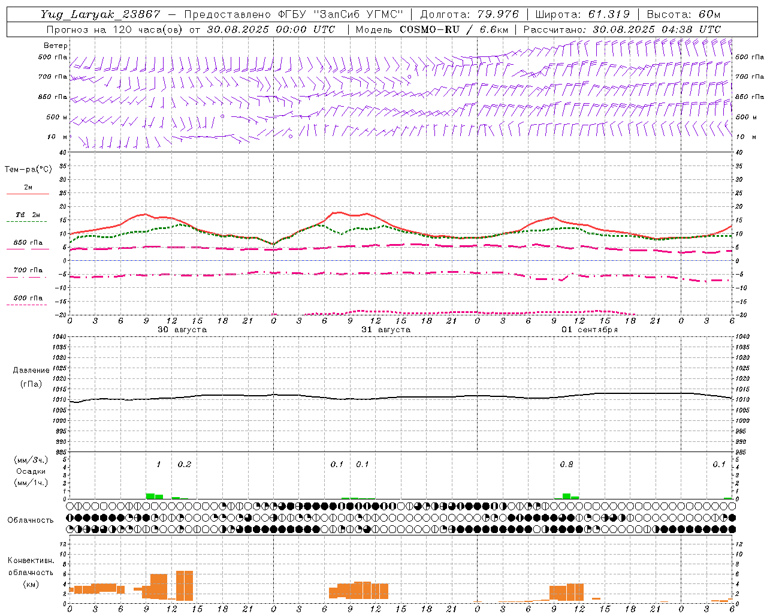767x614 pixels.
Task: Click the Осадки panel label
Action: point(31,471)
